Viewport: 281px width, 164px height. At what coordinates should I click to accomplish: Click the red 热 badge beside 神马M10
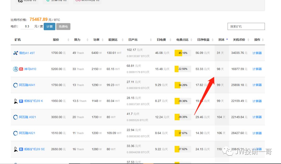tap(21, 69)
